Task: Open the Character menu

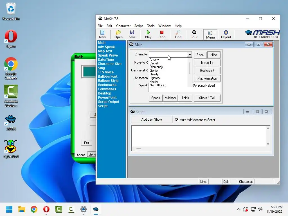Action: (123, 26)
